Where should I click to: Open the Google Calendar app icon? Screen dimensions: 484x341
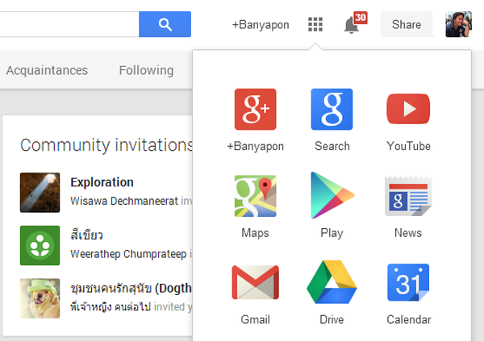click(x=408, y=282)
